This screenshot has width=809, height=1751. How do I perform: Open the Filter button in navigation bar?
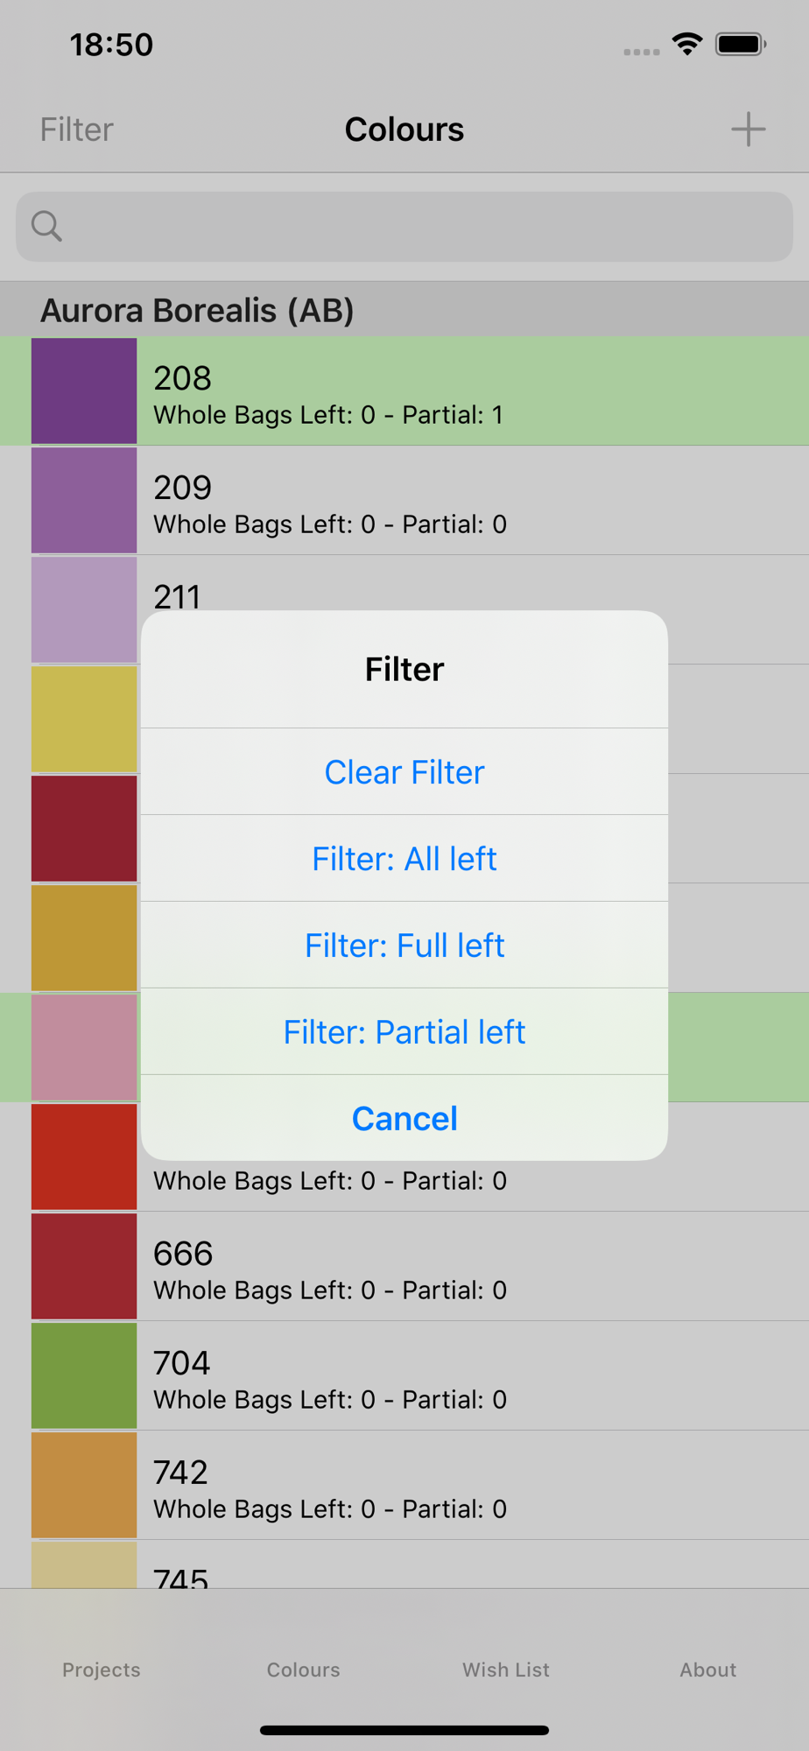77,130
